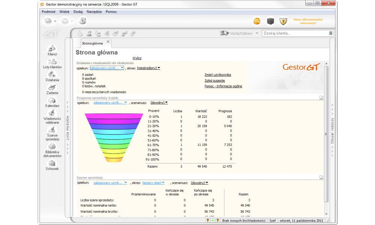Click 'Brak nowych InsWiadomości' in status bar
375x225 pixels.
coord(244,221)
